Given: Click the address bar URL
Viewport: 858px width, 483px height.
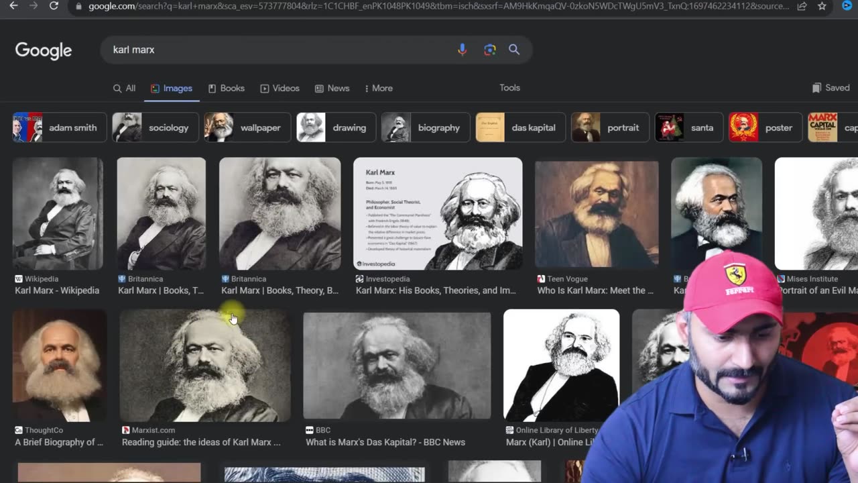Looking at the screenshot, I should tap(438, 6).
